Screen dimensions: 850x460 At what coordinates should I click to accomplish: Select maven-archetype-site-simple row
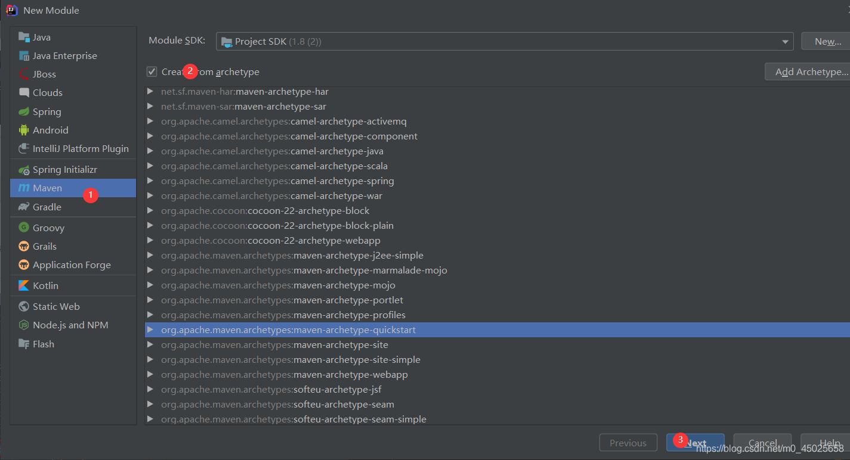click(x=497, y=360)
